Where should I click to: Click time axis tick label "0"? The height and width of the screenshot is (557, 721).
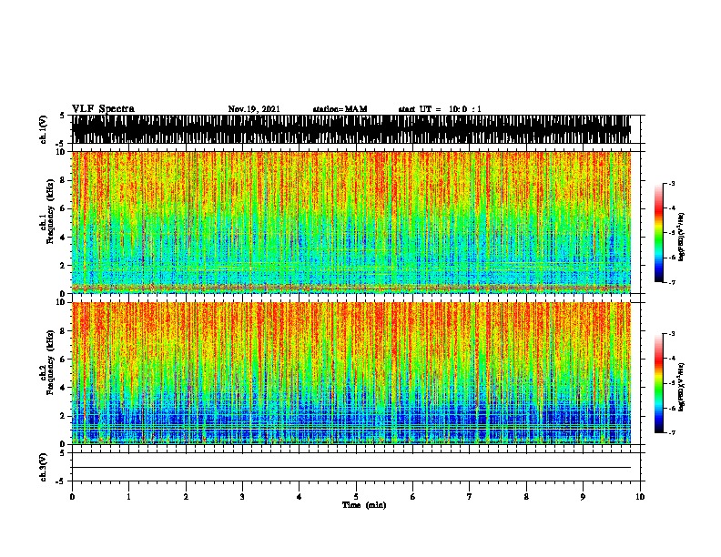click(72, 497)
